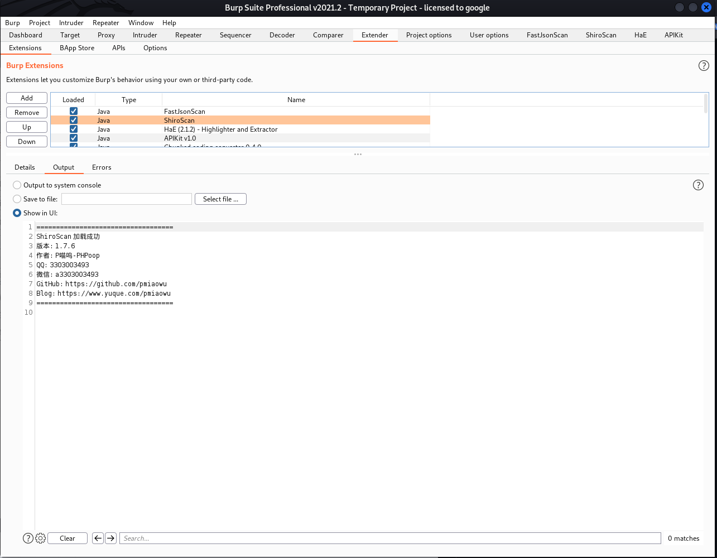
Task: Click Add extension button
Action: 27,98
